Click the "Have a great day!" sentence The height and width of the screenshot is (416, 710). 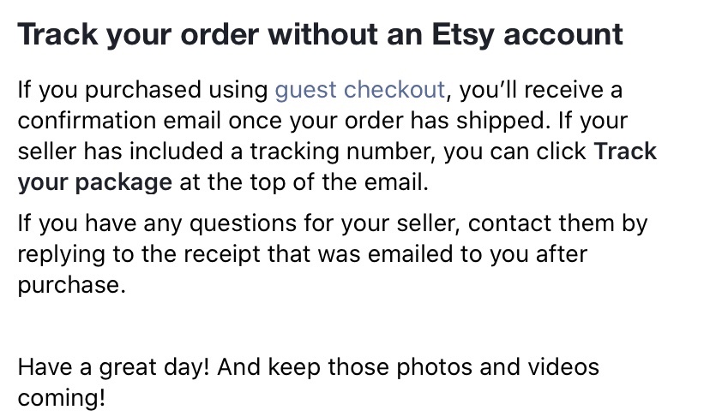[115, 368]
